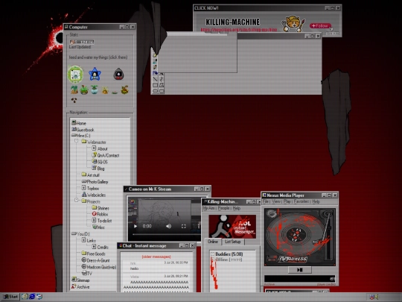Select the rectangle tool in paint toolbar
402x302 pixels.
[x=155, y=85]
